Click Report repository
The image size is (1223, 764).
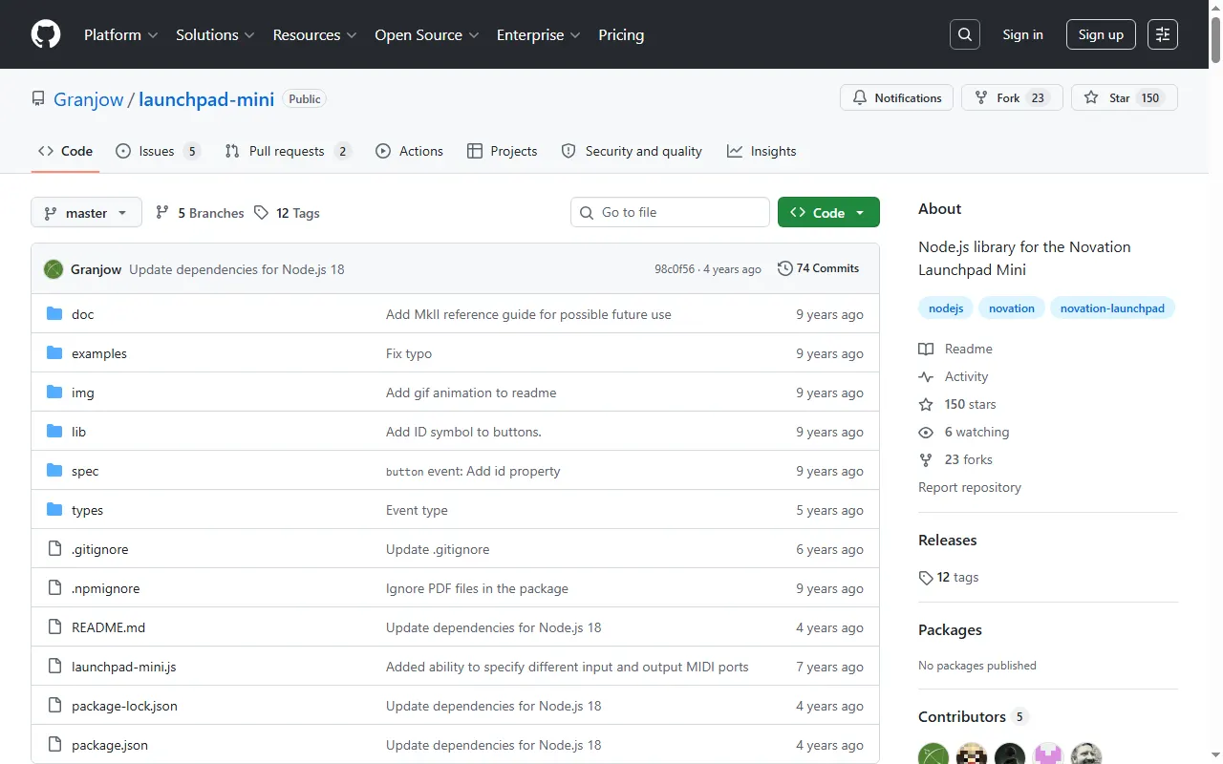tap(970, 487)
